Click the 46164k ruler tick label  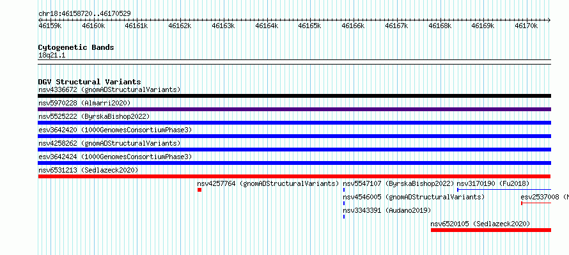[267, 26]
